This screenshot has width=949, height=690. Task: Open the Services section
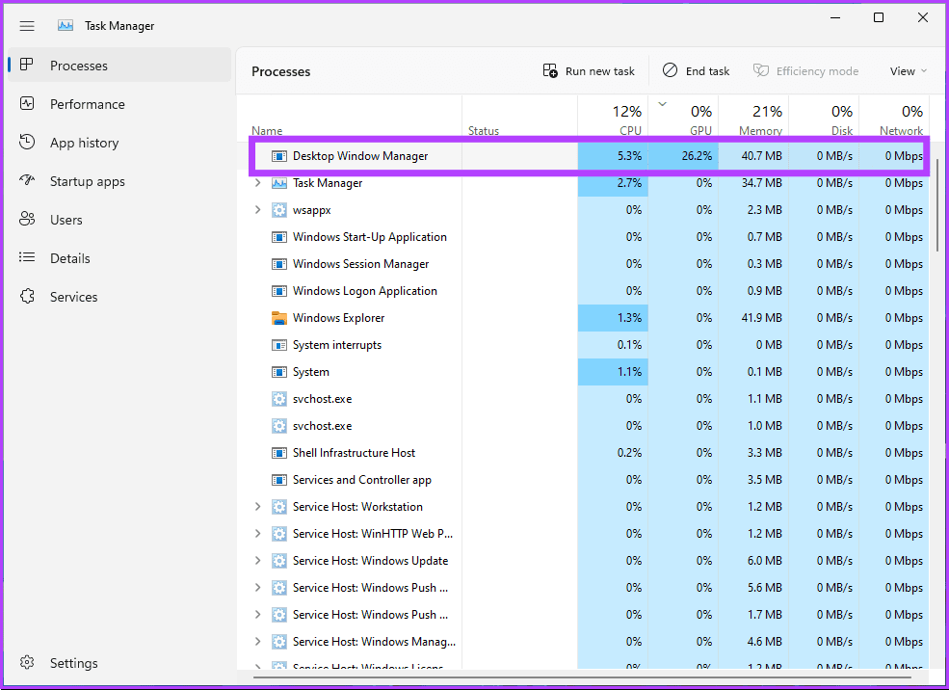pos(73,296)
